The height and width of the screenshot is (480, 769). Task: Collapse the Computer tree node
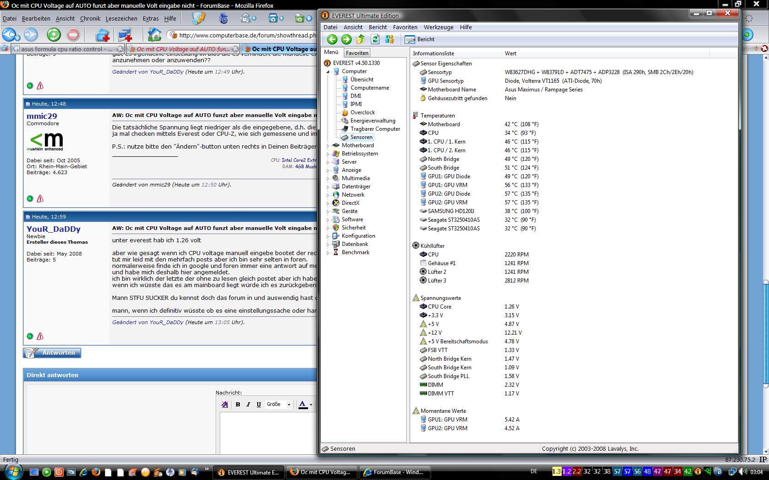point(328,71)
